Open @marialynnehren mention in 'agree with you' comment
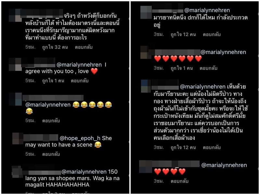This screenshot has width=260, height=195. [x=79, y=65]
